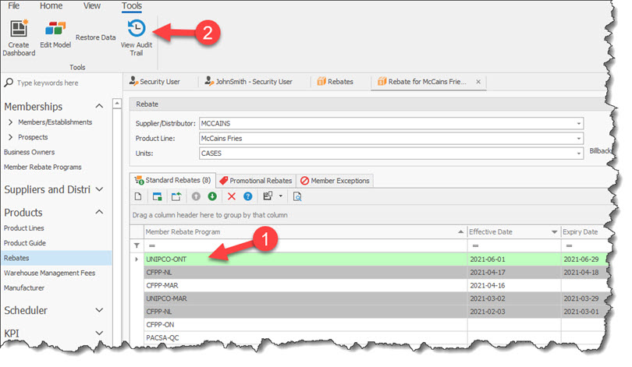Open Create Dashboard tool
Screen dimensions: 632x367
tap(19, 30)
